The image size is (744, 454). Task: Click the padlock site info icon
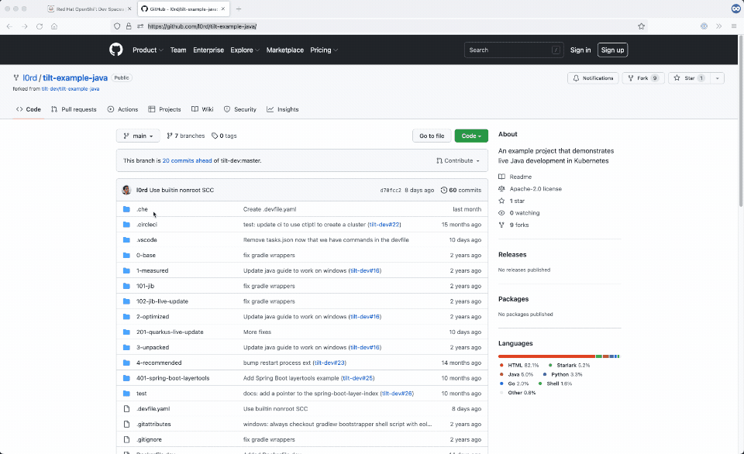point(129,26)
